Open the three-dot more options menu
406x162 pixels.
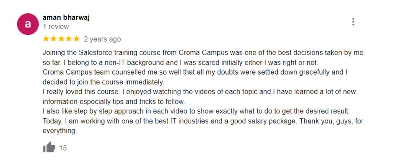(353, 22)
